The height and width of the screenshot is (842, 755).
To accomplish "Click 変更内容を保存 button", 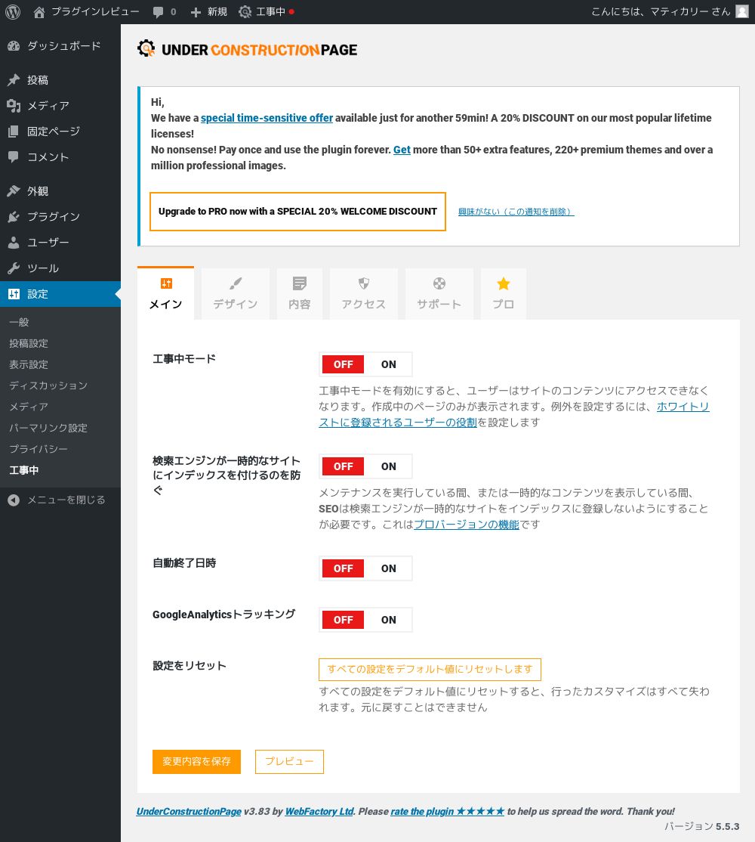I will click(196, 761).
